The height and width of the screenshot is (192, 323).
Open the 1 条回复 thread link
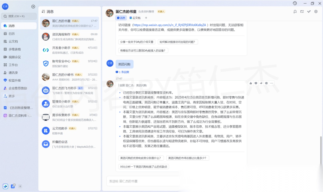123,72
